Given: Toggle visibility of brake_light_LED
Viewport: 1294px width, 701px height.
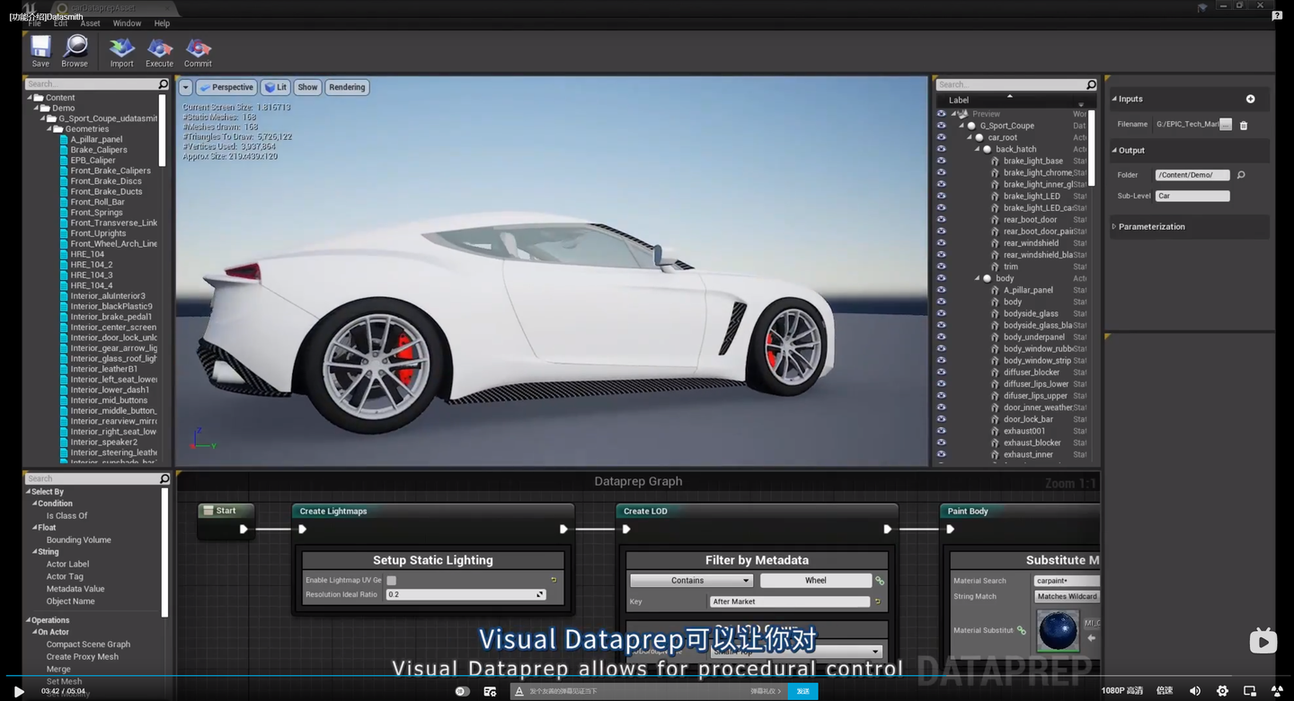Looking at the screenshot, I should (941, 196).
